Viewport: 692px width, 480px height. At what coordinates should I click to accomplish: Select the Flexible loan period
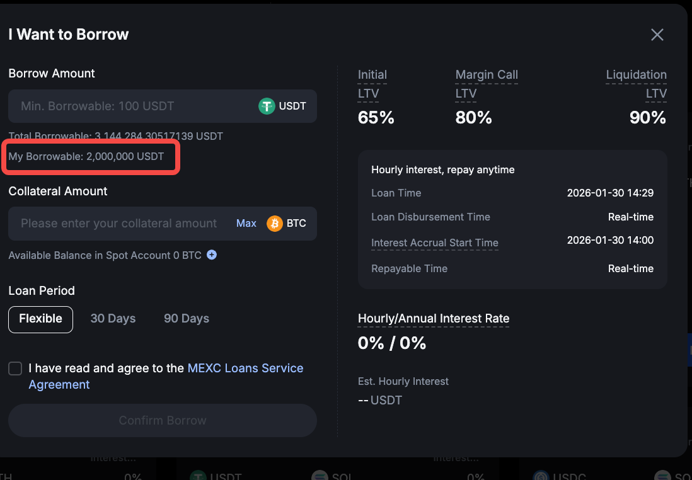[x=40, y=319]
